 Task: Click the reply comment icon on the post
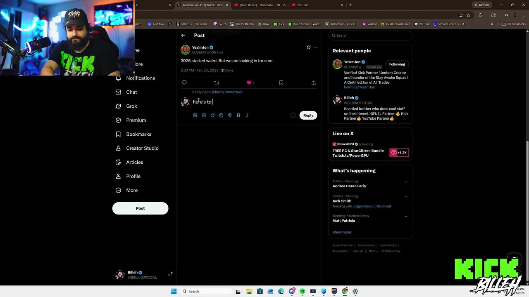pyautogui.click(x=184, y=82)
